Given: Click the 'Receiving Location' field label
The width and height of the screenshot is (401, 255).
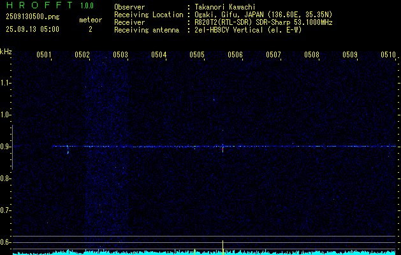Looking at the screenshot, I should point(149,15).
